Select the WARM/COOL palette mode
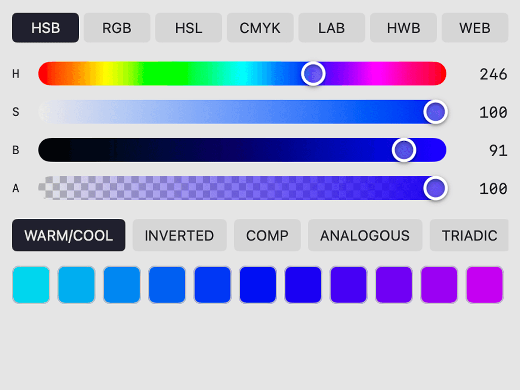 click(x=69, y=235)
